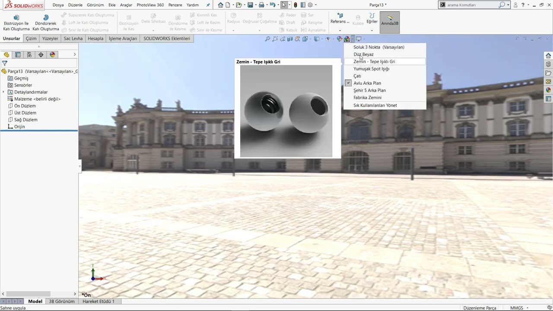Open the DimXpertManager crosshair tab

pyautogui.click(x=41, y=55)
